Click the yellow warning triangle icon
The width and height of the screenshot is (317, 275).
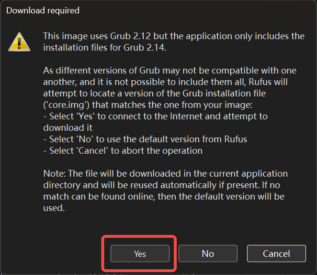click(19, 42)
